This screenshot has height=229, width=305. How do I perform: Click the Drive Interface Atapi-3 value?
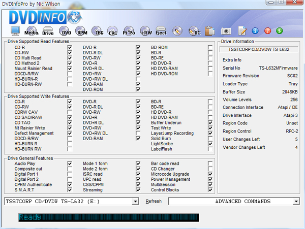290,115
